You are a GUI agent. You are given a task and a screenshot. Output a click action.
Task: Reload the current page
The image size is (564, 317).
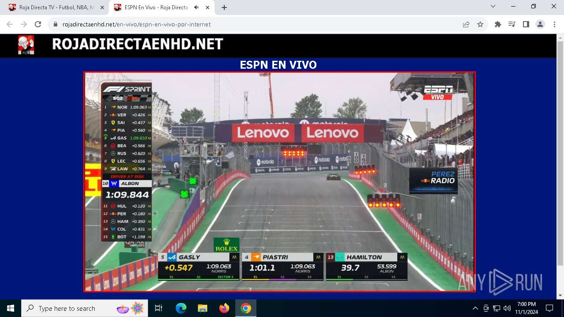click(x=38, y=24)
